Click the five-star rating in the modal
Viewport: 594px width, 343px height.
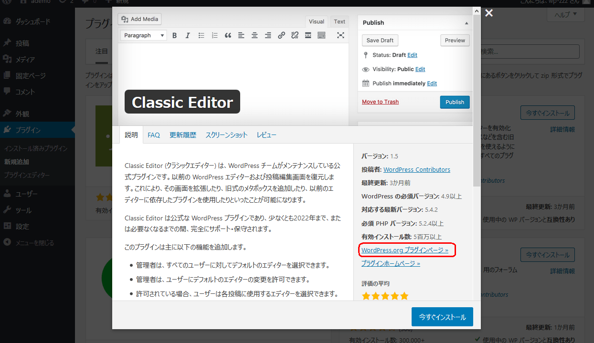coord(385,296)
